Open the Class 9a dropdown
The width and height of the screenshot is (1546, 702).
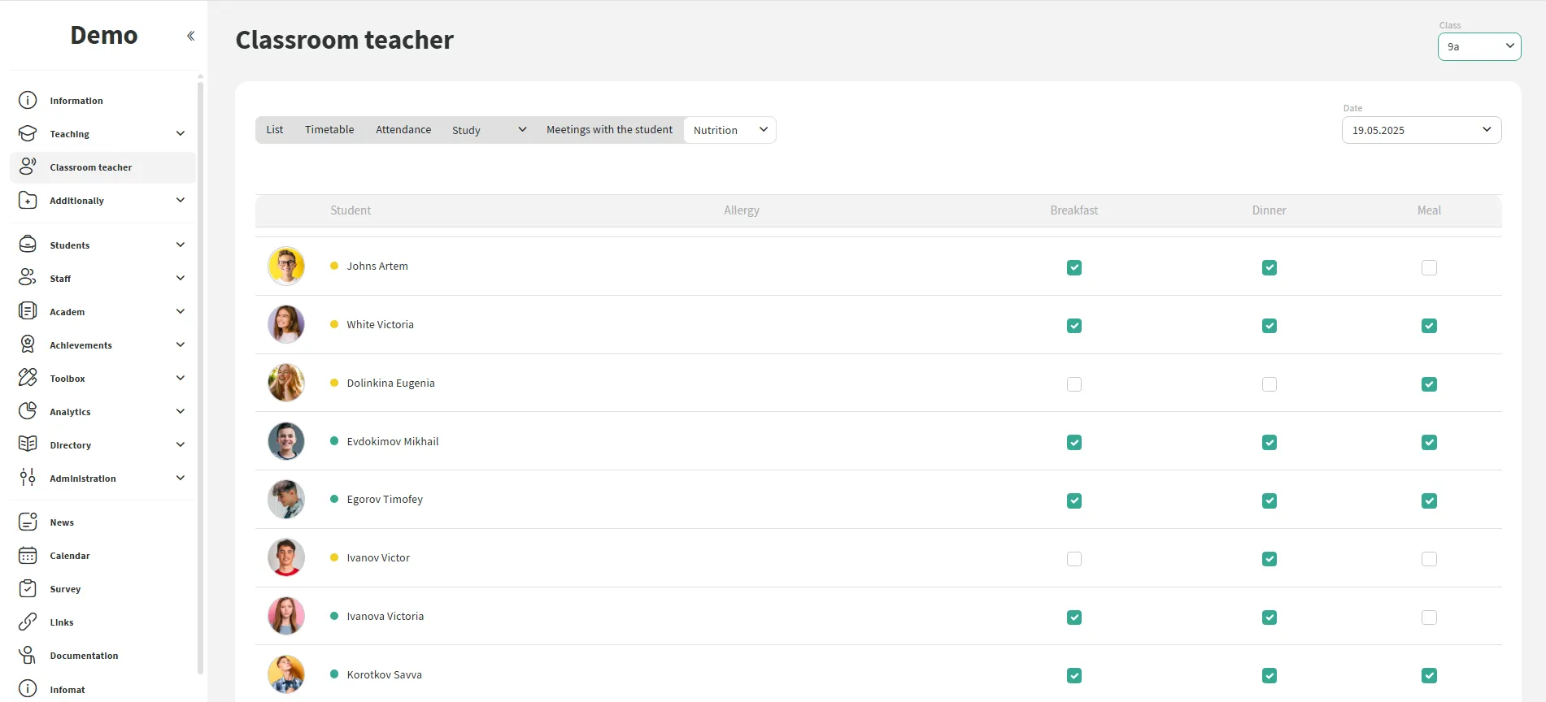[1478, 46]
